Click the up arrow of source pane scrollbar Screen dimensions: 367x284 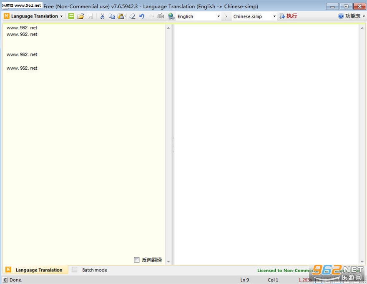coord(168,28)
